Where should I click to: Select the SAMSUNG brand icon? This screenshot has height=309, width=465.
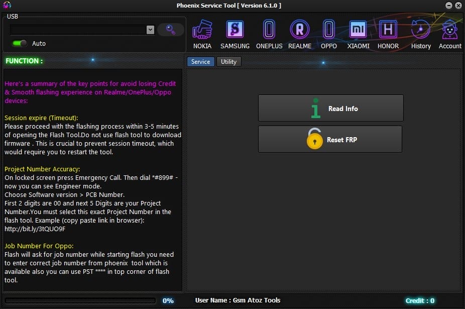(235, 33)
